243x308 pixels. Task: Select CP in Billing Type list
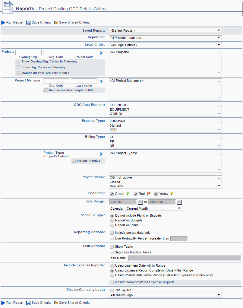point(112,137)
